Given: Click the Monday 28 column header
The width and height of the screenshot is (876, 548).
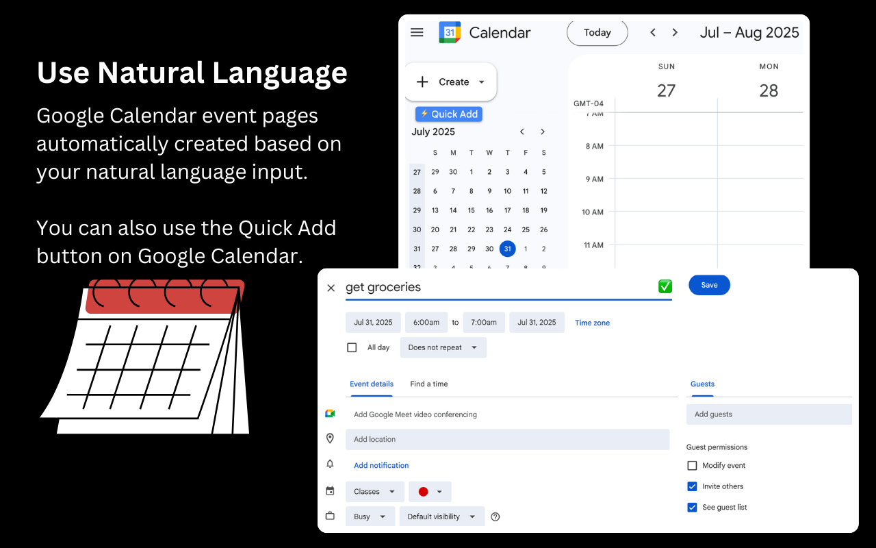Looking at the screenshot, I should click(769, 82).
